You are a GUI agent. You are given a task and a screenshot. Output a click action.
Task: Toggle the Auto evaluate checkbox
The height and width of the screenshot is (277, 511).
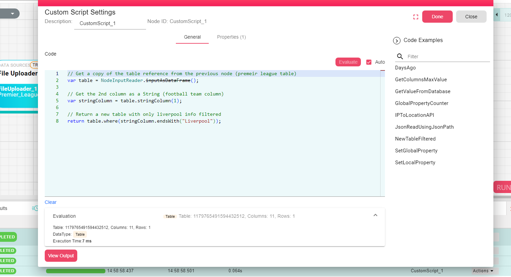point(369,62)
